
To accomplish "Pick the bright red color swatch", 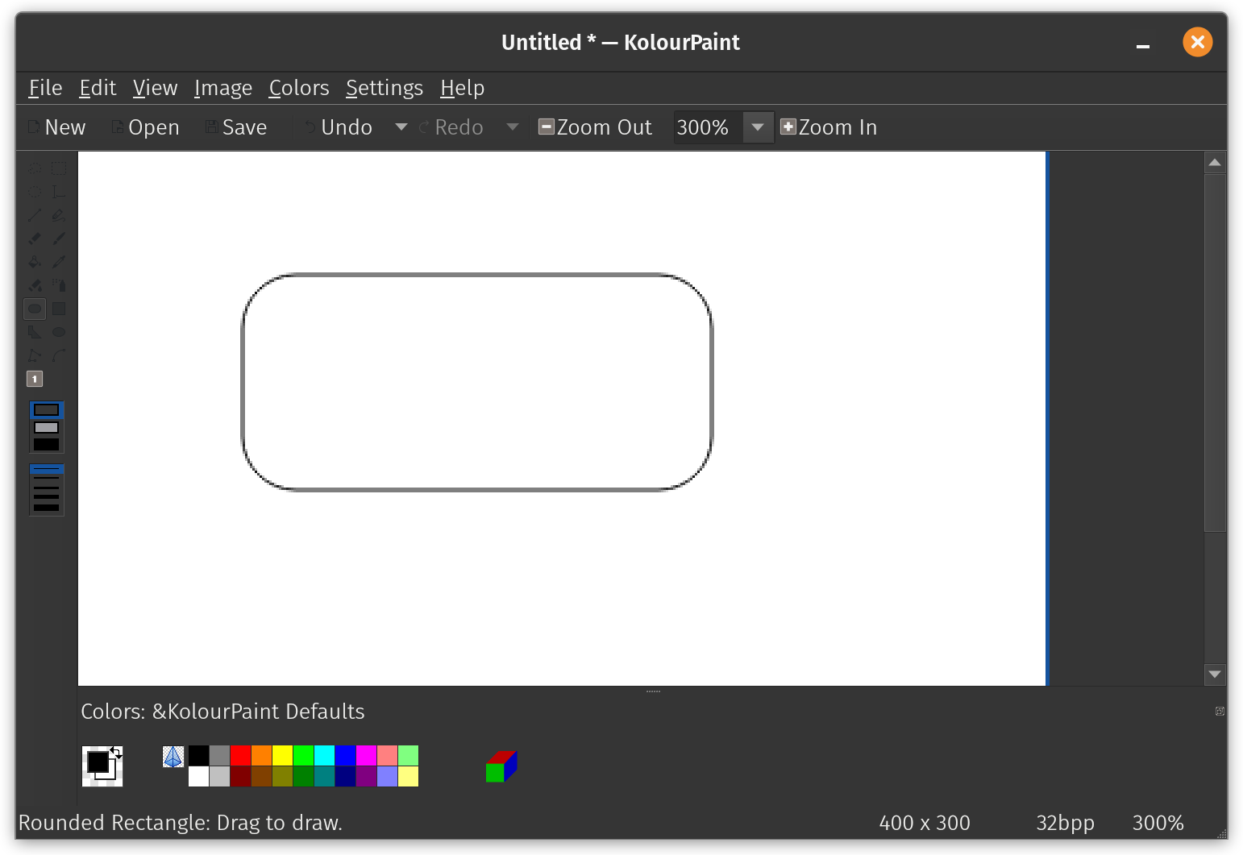I will pyautogui.click(x=240, y=755).
